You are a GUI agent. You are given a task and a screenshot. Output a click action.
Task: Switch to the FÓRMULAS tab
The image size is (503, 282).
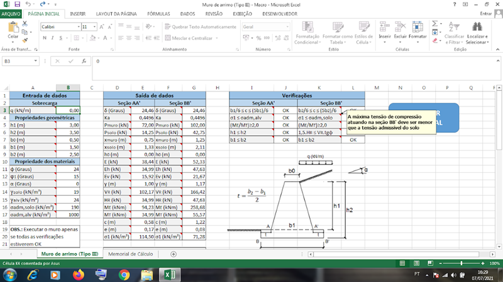(x=158, y=14)
